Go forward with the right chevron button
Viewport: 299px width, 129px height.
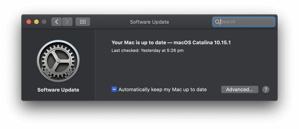[x=67, y=22]
